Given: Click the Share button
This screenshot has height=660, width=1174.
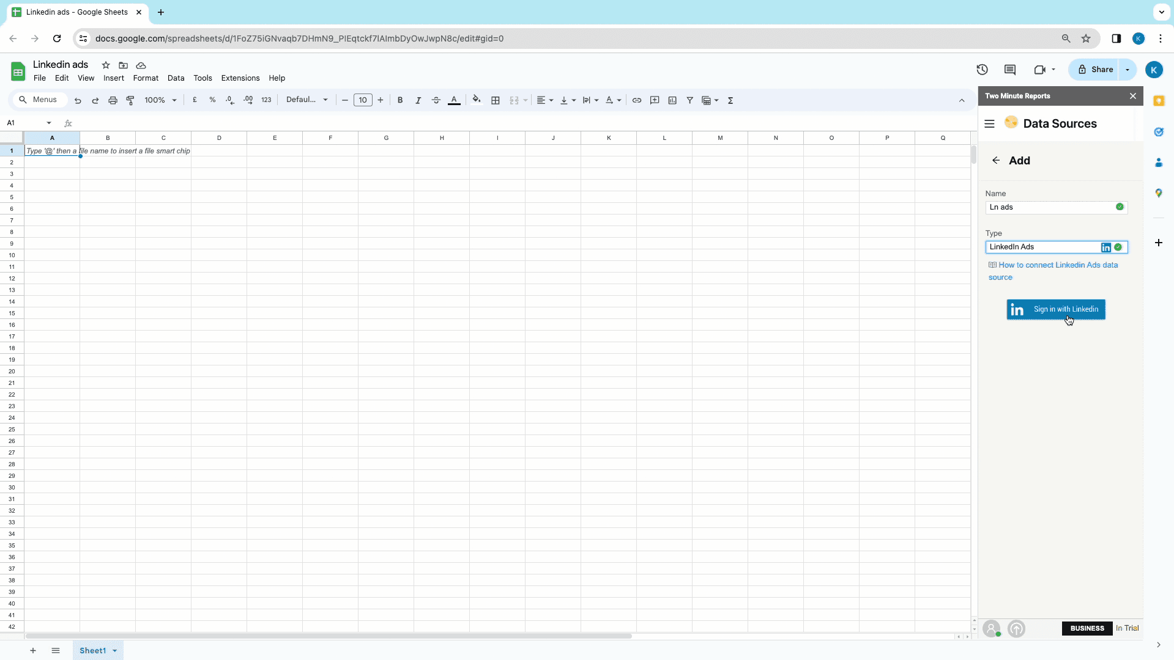Looking at the screenshot, I should tap(1095, 70).
